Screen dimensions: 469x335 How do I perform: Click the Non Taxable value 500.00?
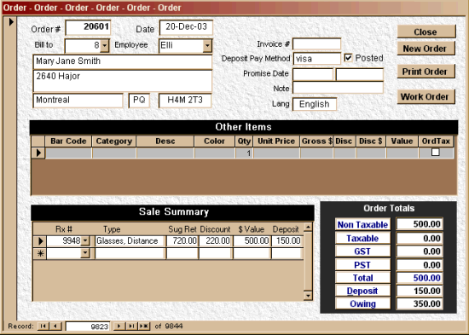(420, 224)
